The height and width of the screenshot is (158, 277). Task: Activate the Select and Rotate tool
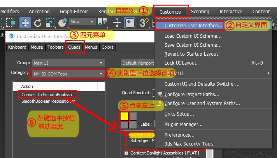pyautogui.click(x=38, y=23)
